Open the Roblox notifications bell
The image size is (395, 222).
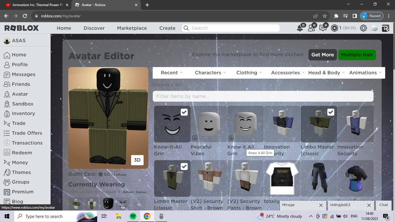tap(300, 28)
